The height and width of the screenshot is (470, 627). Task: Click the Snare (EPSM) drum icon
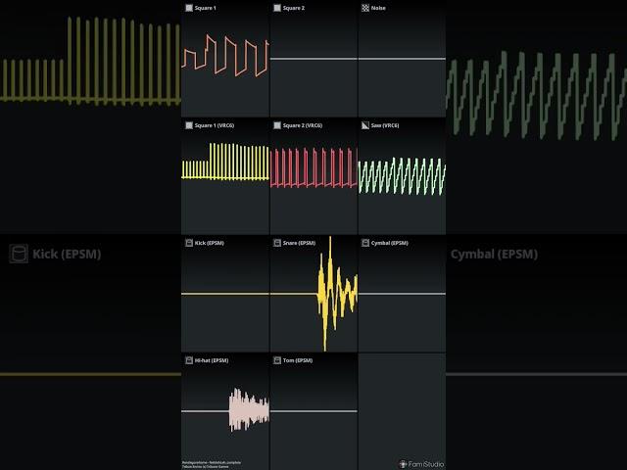click(x=277, y=243)
